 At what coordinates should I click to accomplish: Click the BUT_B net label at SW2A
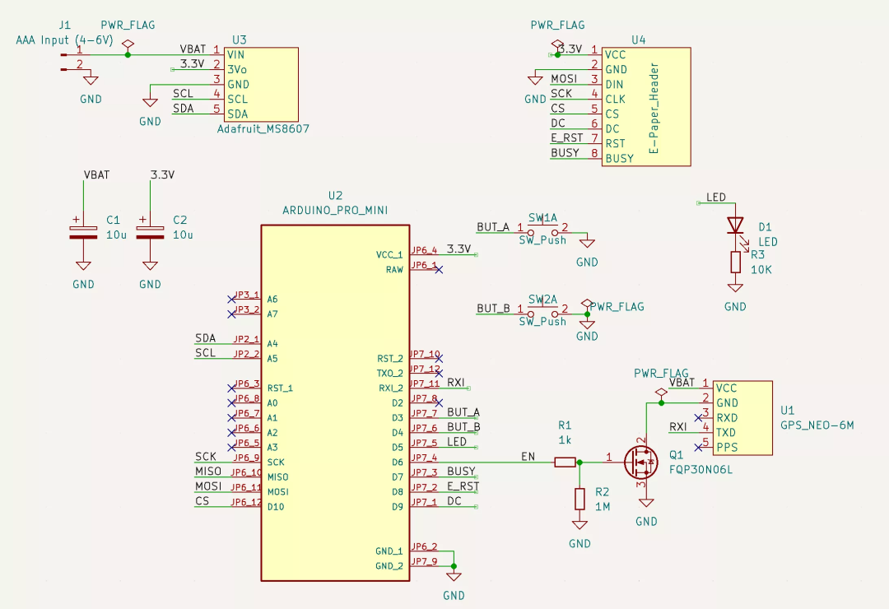click(x=493, y=309)
